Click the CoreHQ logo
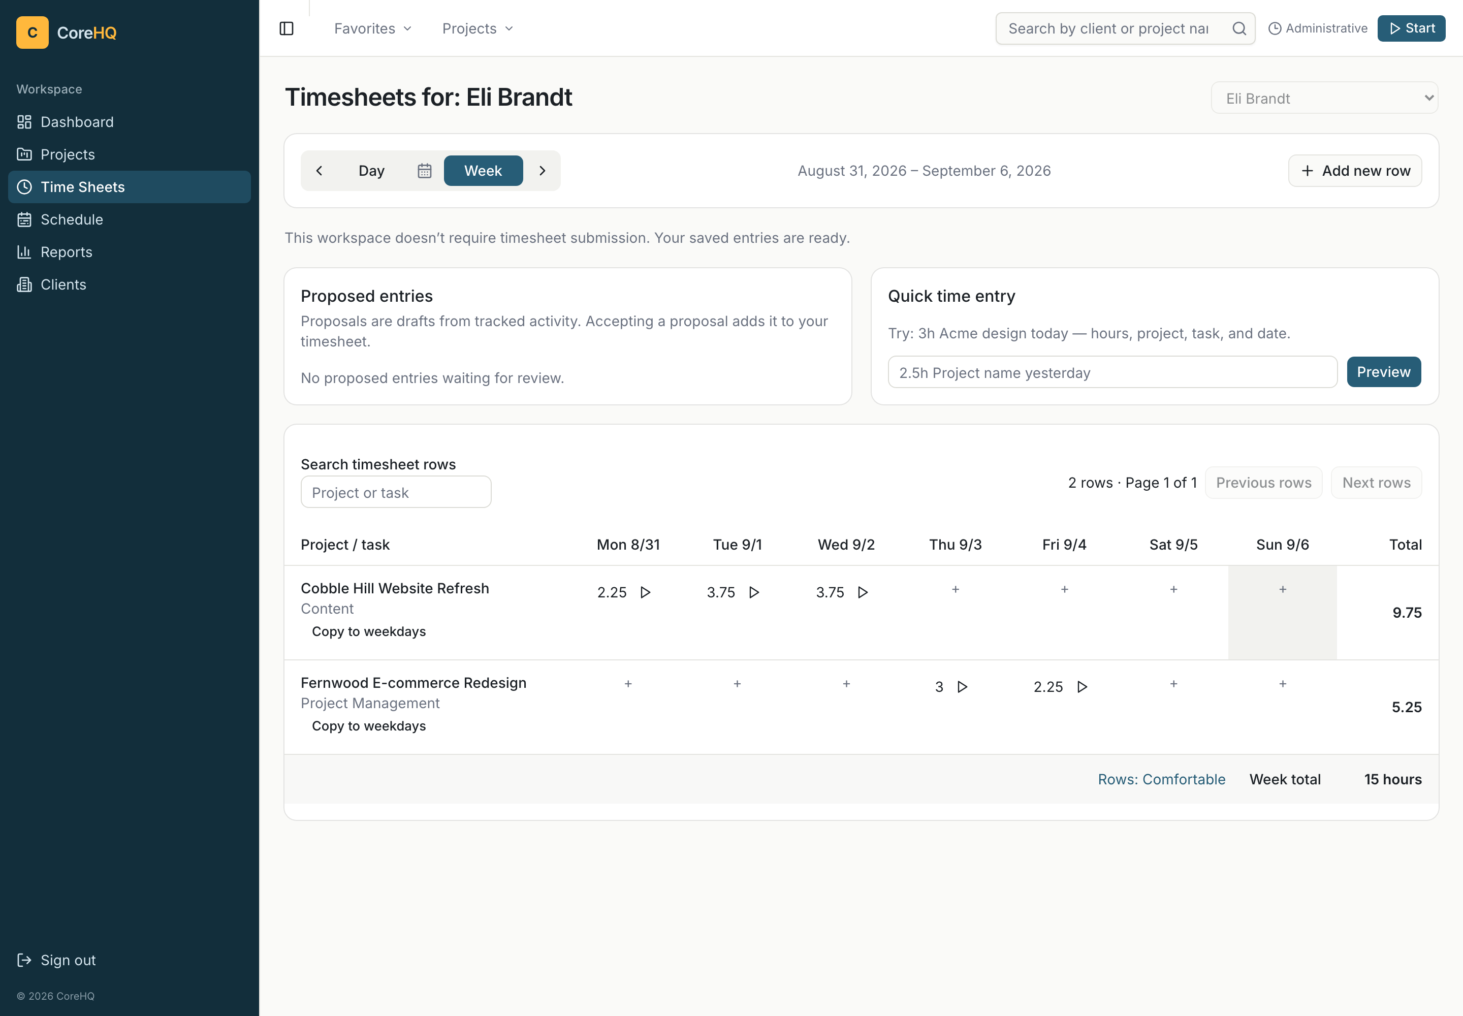The width and height of the screenshot is (1463, 1016). click(66, 33)
